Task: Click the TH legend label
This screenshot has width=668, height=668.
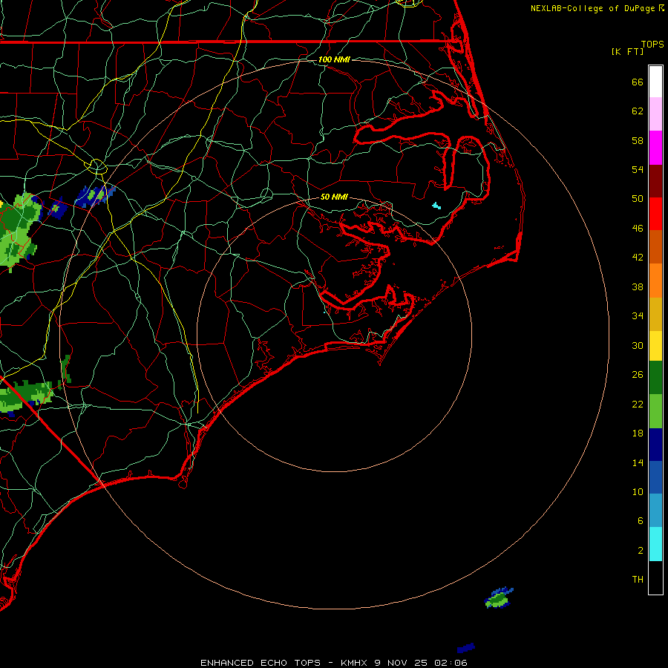Action: pos(638,580)
